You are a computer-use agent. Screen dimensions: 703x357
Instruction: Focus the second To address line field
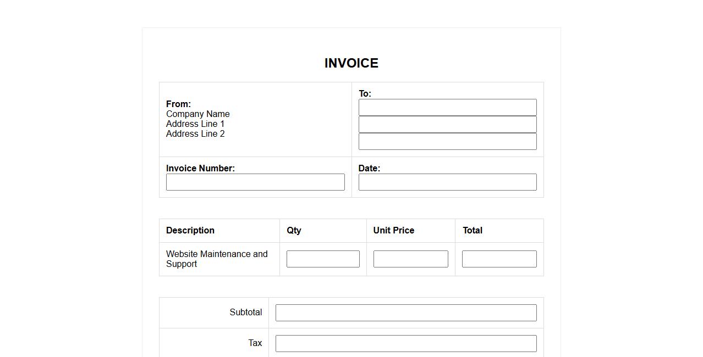447,124
